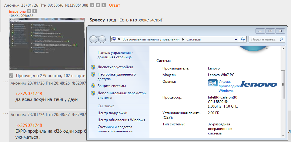Open Центр поддержки link
The height and width of the screenshot is (142, 291).
click(112, 113)
